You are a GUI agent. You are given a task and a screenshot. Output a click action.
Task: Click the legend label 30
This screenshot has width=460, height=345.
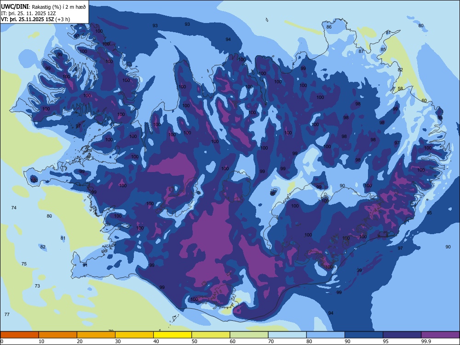click(x=118, y=341)
